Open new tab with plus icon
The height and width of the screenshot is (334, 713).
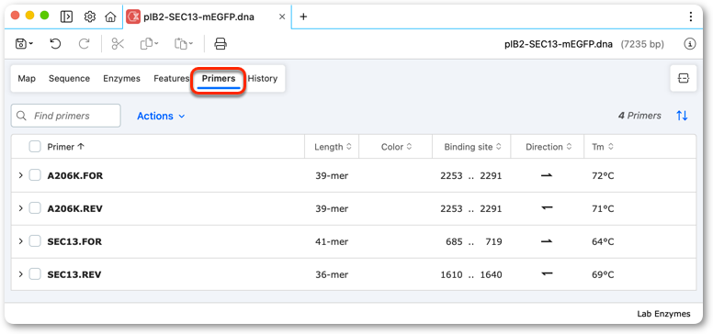[x=304, y=17]
